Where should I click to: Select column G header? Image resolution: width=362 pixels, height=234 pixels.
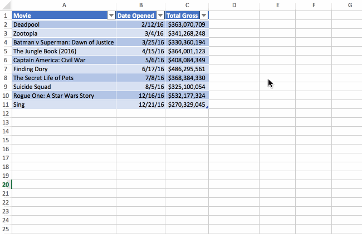click(x=347, y=5)
